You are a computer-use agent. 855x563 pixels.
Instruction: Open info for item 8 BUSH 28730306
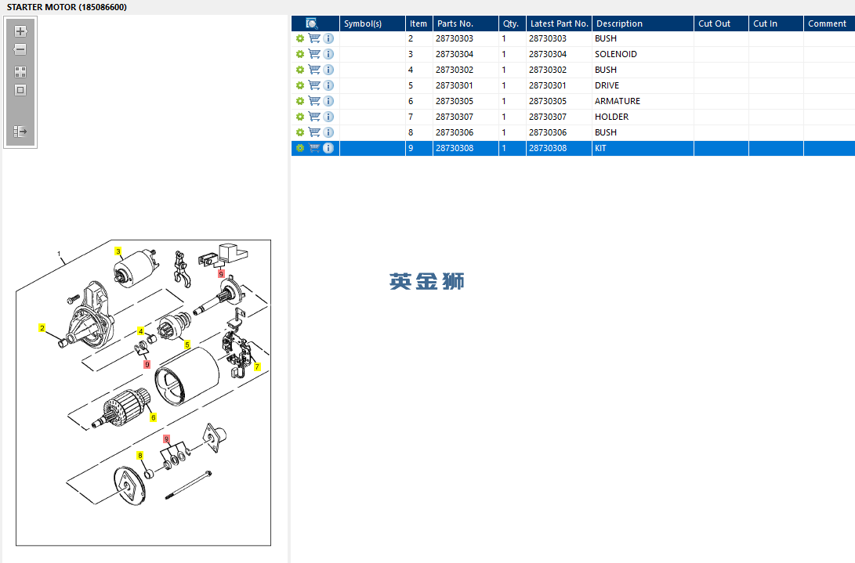tap(328, 132)
